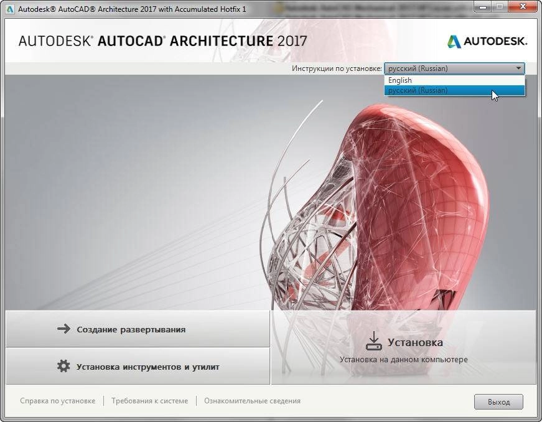
Task: Click the window title text with Hotfix 1
Action: [x=132, y=9]
